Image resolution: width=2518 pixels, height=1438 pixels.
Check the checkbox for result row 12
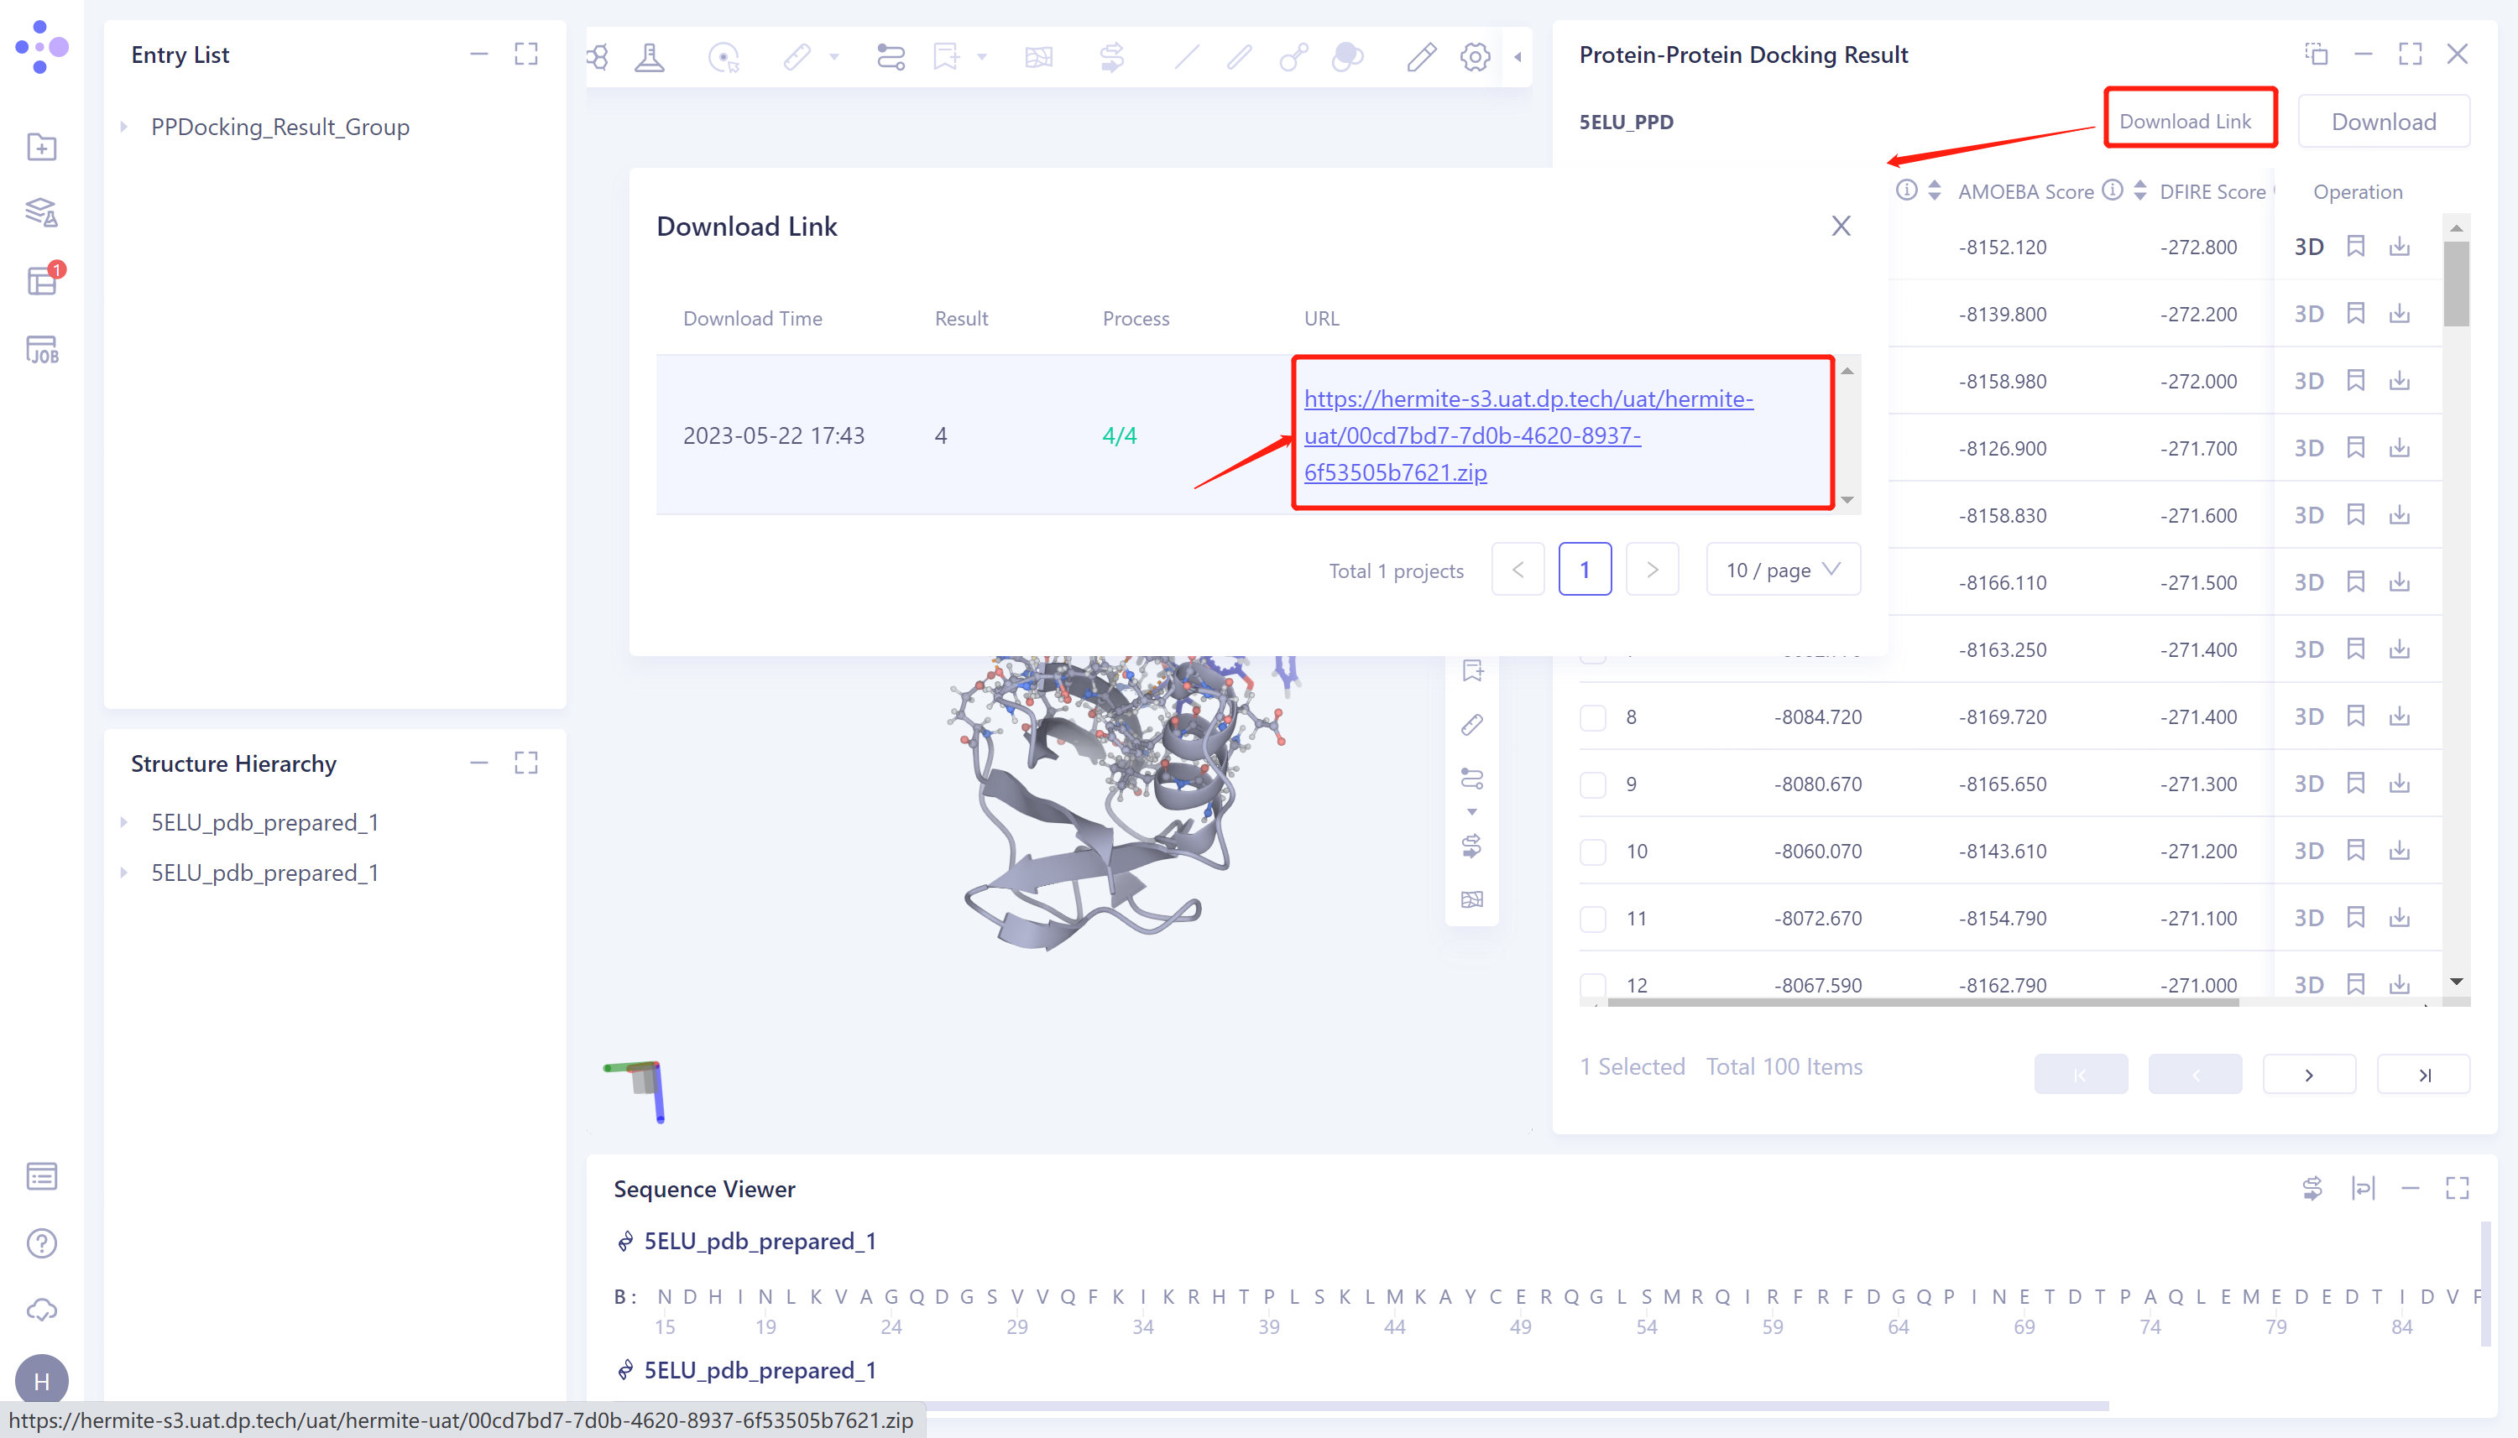point(1592,985)
